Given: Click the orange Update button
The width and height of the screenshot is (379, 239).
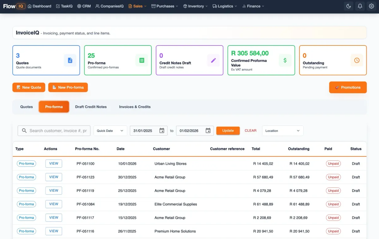Looking at the screenshot, I should 228,131.
